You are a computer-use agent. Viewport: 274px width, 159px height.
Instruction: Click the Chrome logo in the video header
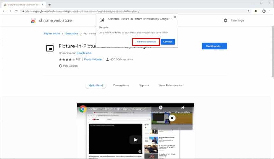pos(83,109)
